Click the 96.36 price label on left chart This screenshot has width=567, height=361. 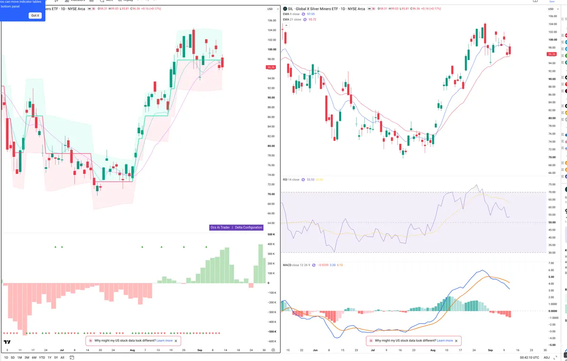pos(271,68)
